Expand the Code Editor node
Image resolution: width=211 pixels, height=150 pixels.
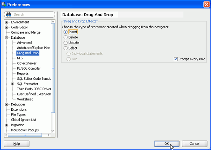[x=6, y=27]
